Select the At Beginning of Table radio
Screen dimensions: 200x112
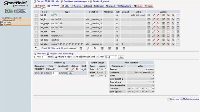tap(74, 57)
